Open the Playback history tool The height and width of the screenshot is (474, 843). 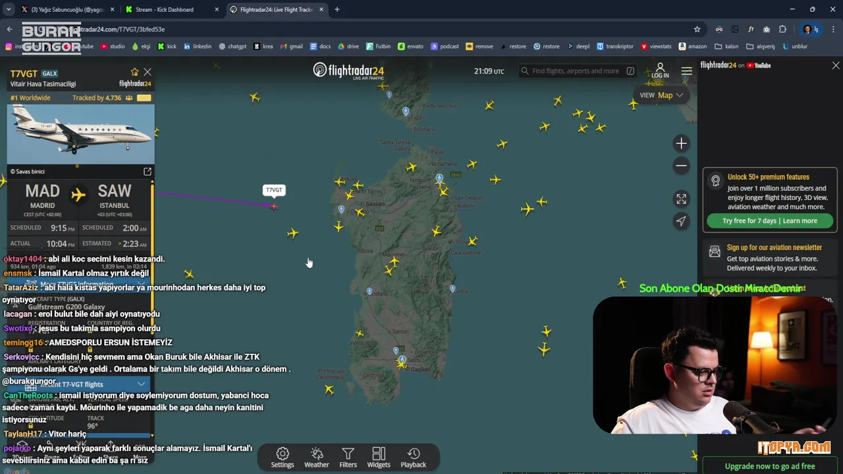414,458
